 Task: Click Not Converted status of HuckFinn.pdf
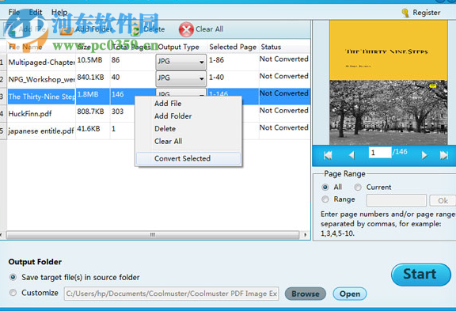pyautogui.click(x=284, y=111)
